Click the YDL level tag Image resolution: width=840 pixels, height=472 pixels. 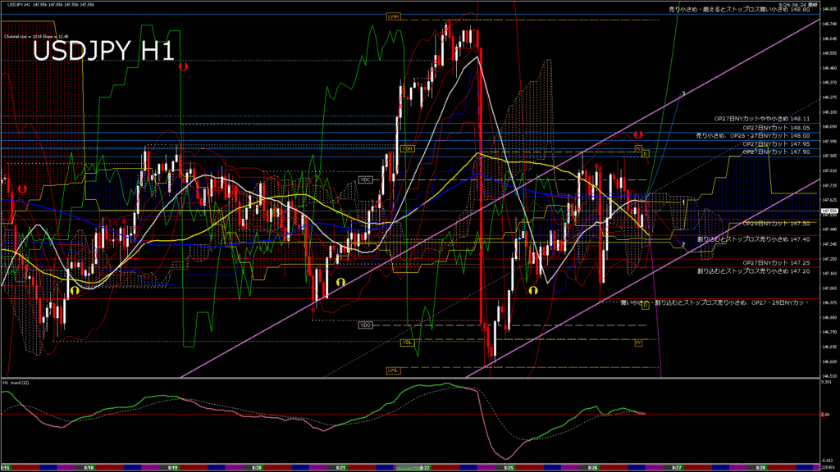click(x=408, y=342)
